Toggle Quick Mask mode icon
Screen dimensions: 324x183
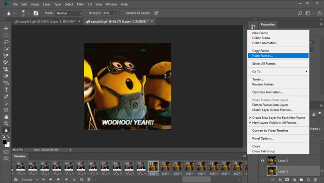coord(6,152)
